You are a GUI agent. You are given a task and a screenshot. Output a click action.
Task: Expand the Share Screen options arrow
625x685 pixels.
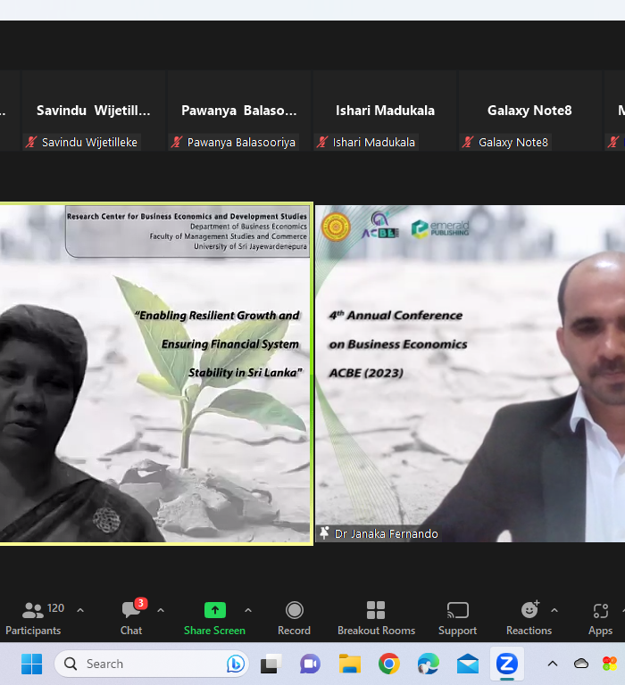248,610
